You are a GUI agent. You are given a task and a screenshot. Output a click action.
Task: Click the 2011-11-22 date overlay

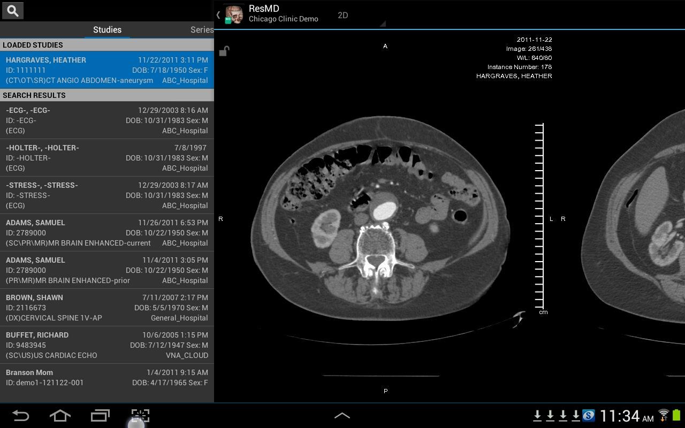(x=534, y=40)
